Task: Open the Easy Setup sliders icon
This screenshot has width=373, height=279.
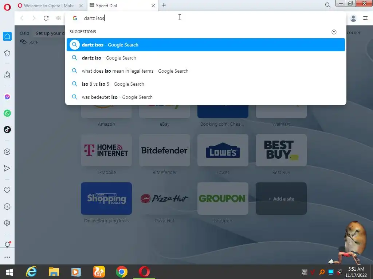Action: tap(365, 18)
